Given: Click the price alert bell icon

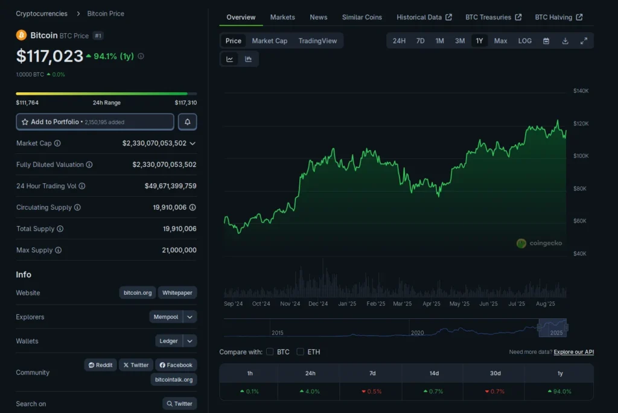Looking at the screenshot, I should click(188, 122).
